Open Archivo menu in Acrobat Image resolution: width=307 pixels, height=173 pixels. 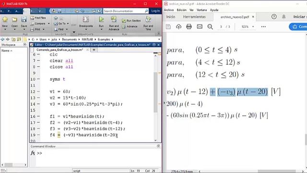pos(169,10)
